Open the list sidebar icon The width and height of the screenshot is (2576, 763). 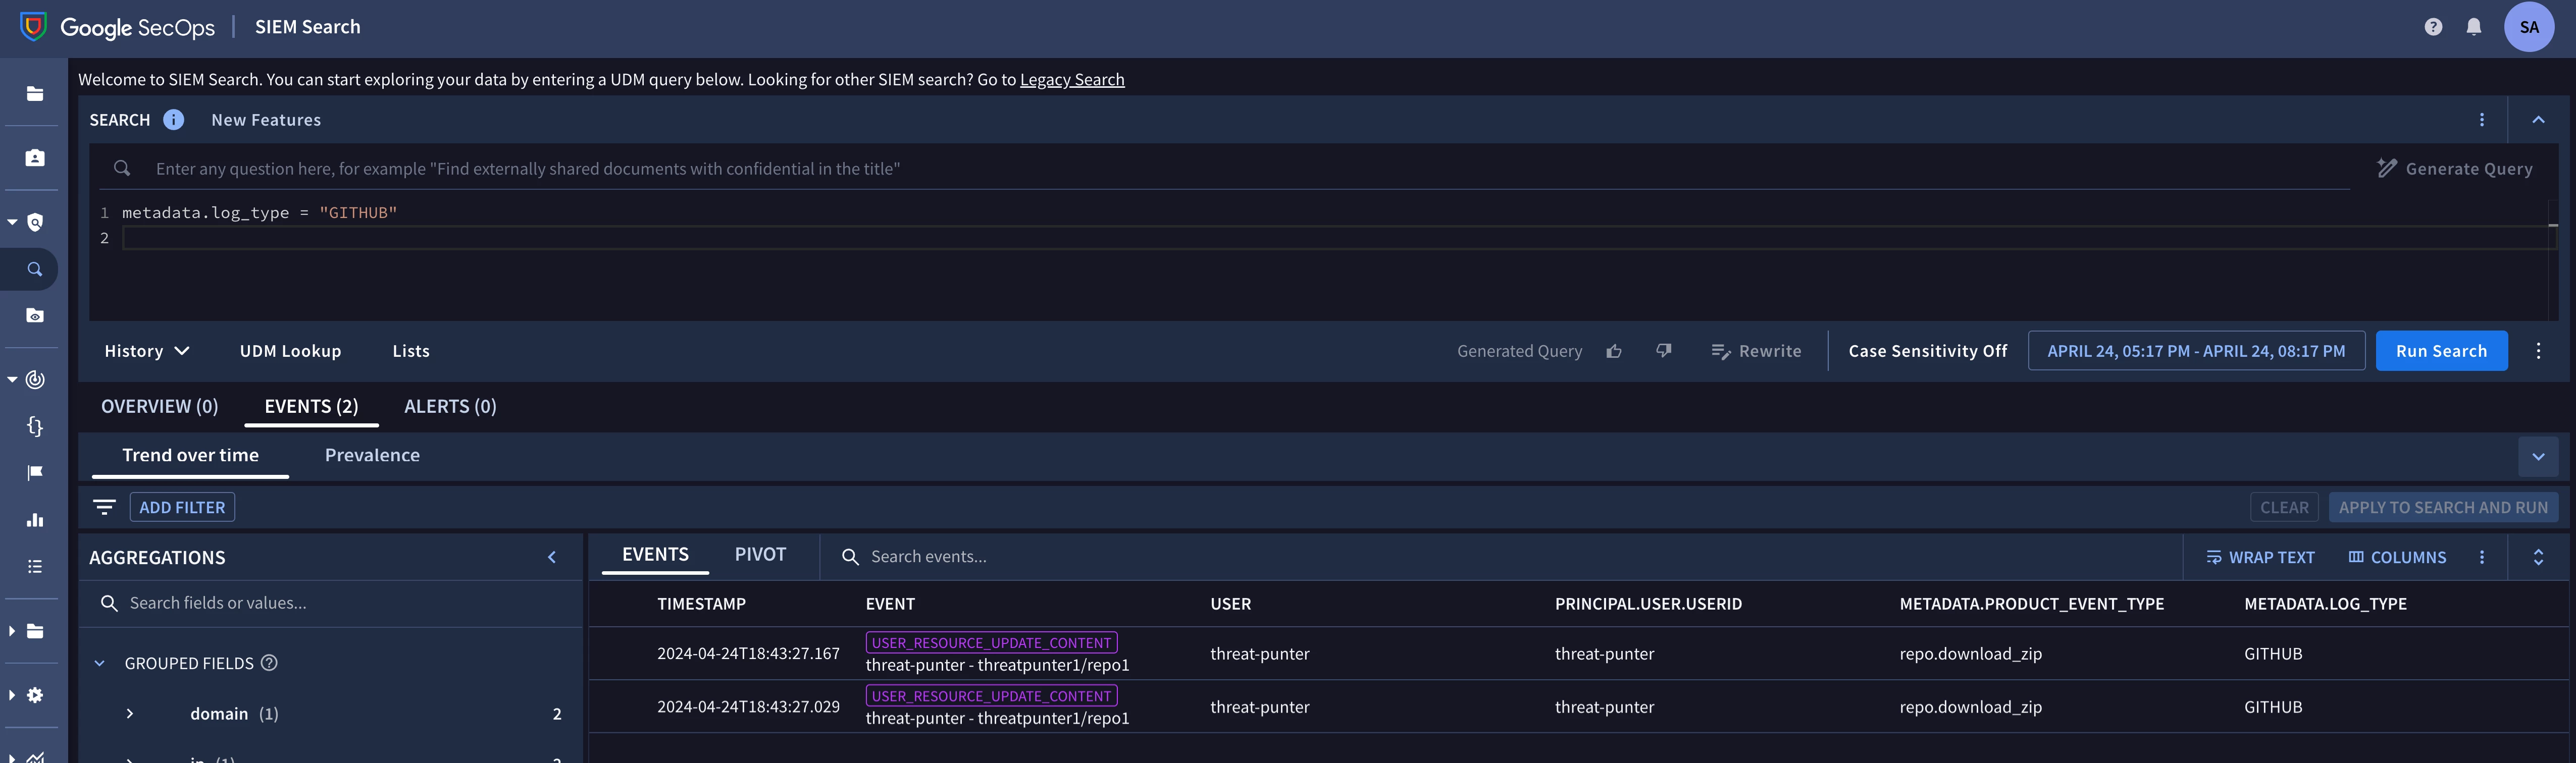click(x=35, y=567)
